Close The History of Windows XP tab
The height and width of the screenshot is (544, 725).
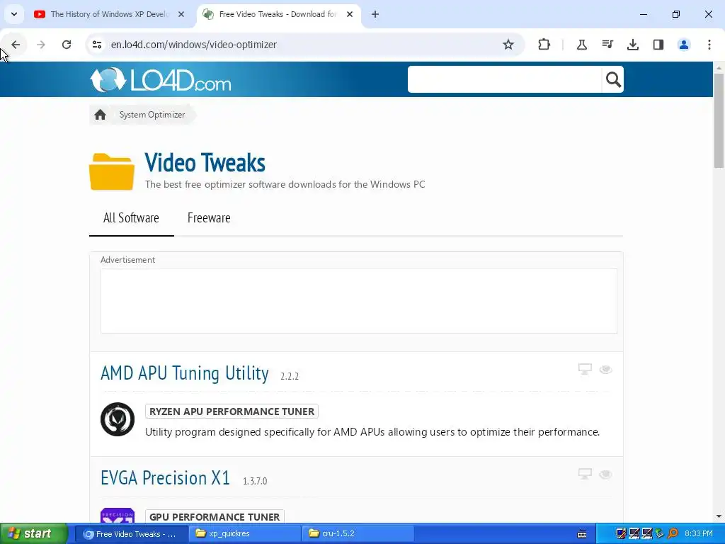pyautogui.click(x=181, y=14)
